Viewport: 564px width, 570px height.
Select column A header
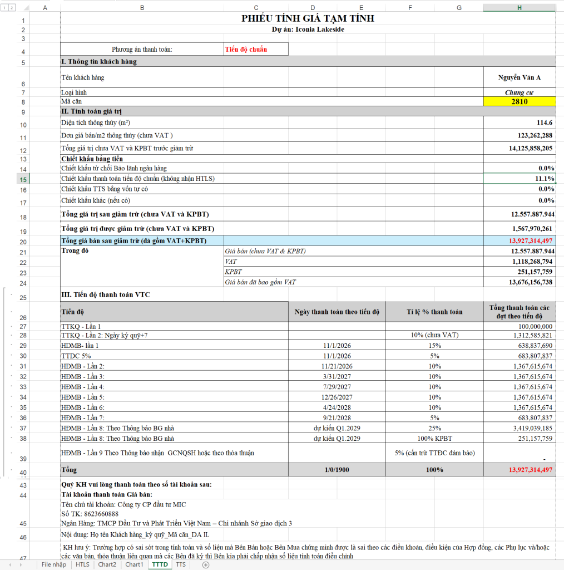tap(45, 8)
